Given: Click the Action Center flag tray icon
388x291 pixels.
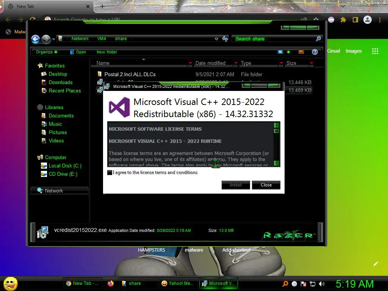Looking at the screenshot, I should 304,284.
